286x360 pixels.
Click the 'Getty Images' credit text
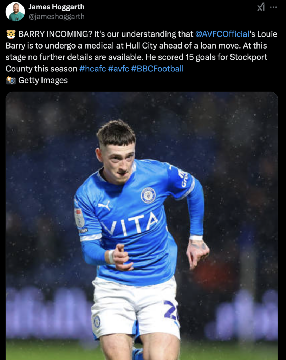click(43, 80)
